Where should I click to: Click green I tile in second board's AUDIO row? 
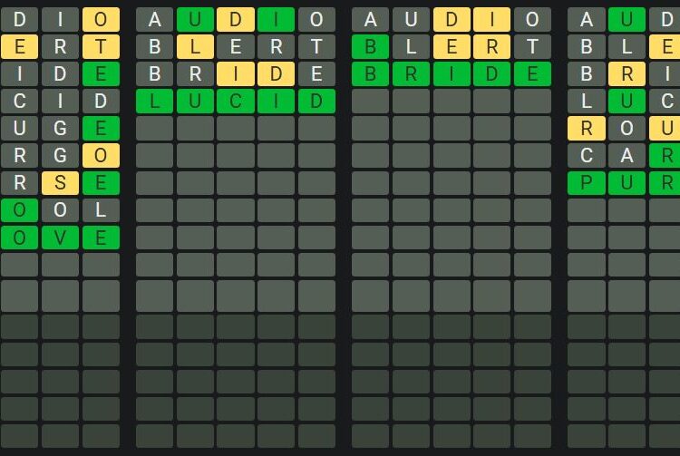276,19
